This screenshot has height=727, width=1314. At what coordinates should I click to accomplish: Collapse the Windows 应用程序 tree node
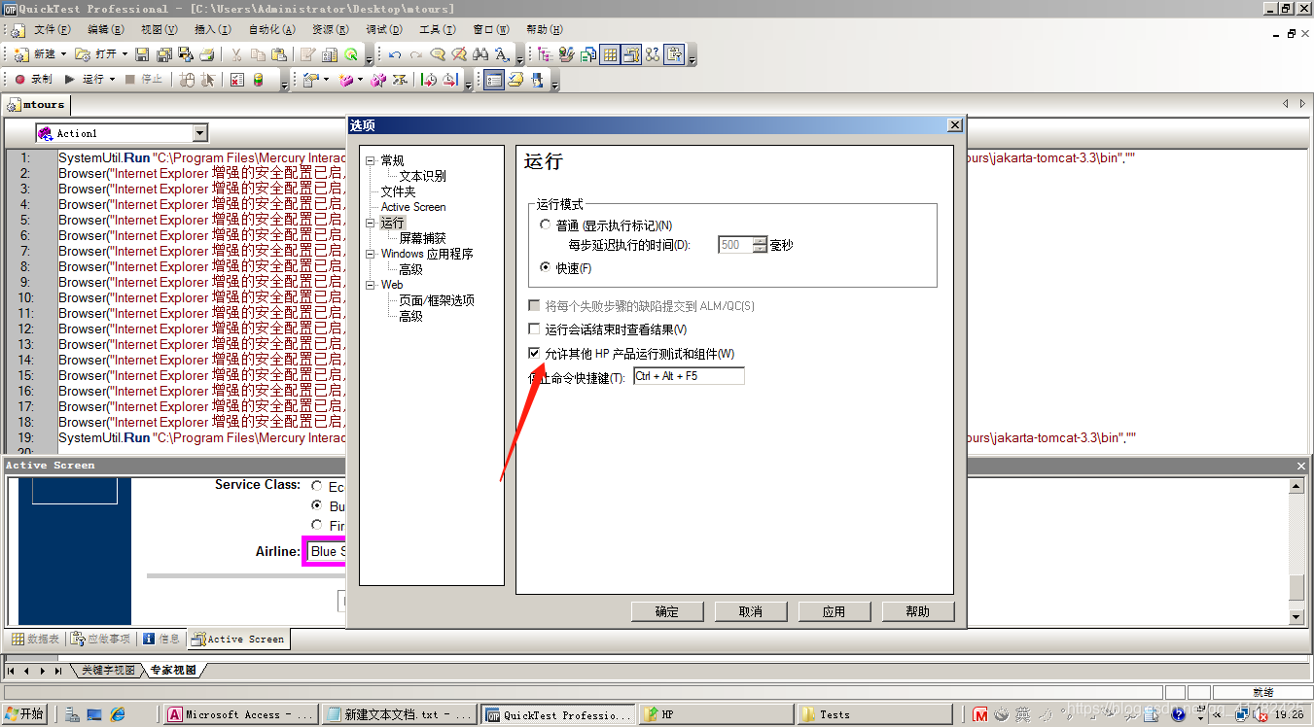[x=370, y=254]
